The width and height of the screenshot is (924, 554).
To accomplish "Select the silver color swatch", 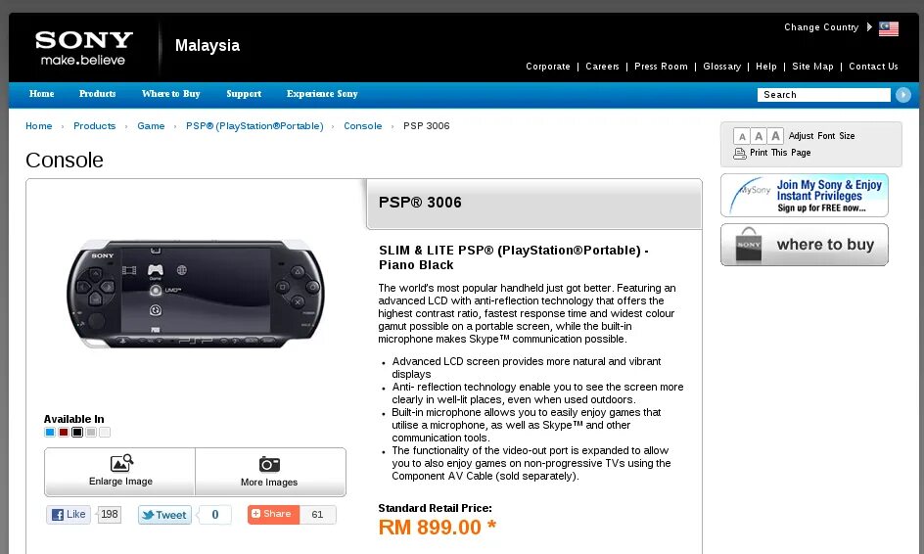I will point(91,433).
